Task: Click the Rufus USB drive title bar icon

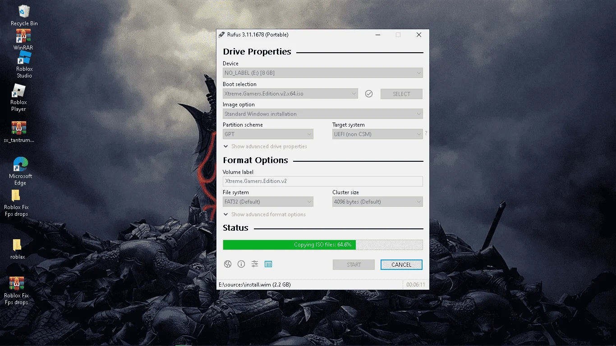Action: click(x=221, y=35)
